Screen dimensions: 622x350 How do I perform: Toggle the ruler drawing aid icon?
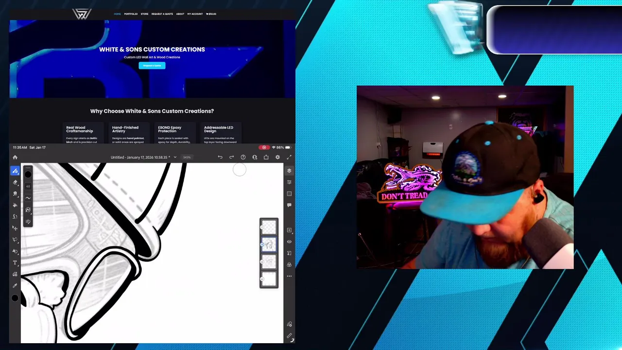coord(289,336)
